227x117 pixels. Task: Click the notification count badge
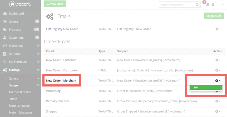pyautogui.click(x=204, y=2)
